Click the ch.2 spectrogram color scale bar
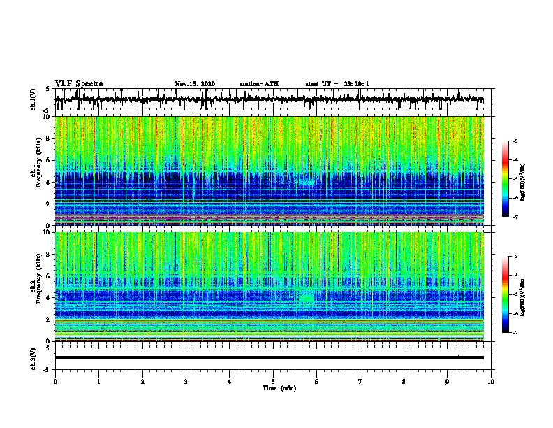 (x=506, y=294)
